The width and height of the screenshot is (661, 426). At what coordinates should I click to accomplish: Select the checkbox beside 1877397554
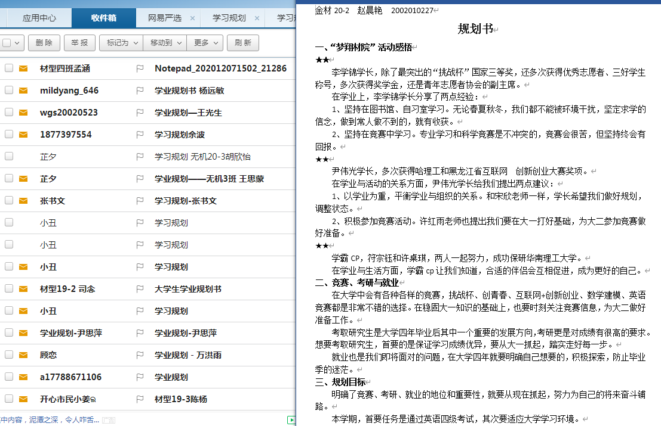[9, 135]
